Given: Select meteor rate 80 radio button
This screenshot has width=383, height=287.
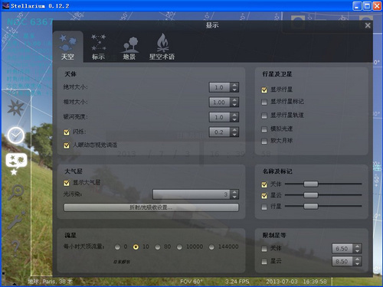Looking at the screenshot, I should coord(158,247).
